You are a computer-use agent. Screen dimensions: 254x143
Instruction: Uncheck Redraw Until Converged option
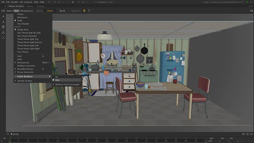66,84
